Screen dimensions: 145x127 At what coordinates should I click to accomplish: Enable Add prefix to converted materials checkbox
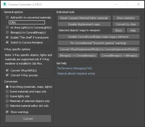pos(7,17)
